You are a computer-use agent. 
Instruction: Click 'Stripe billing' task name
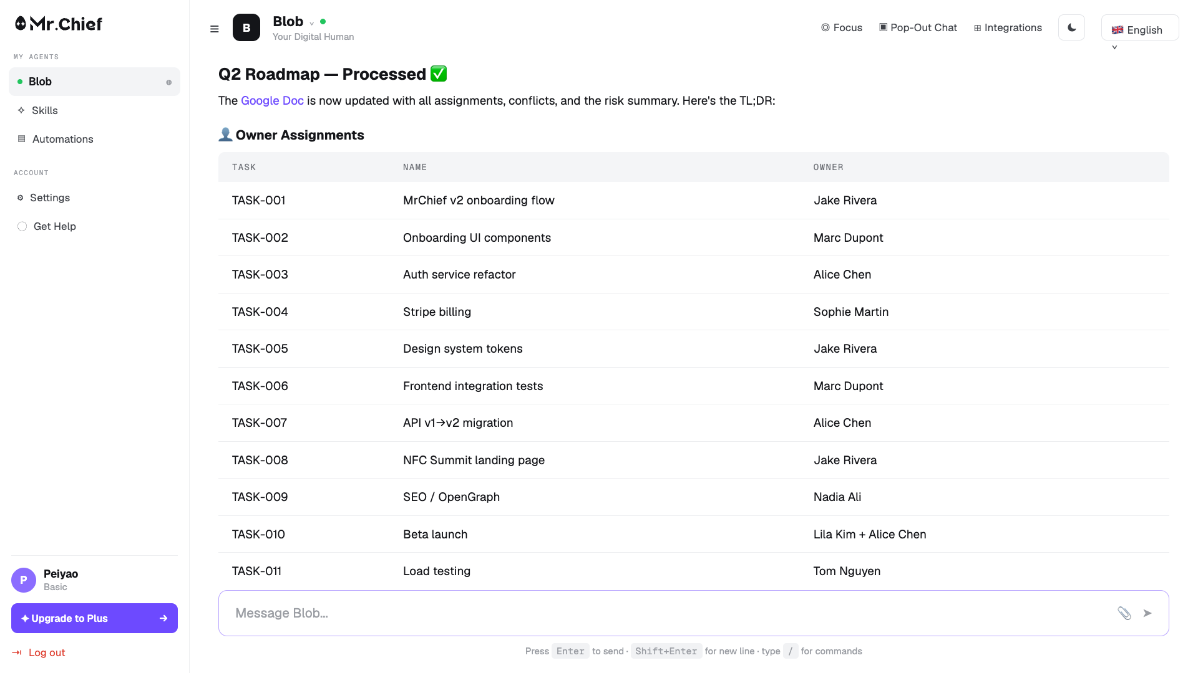437,312
